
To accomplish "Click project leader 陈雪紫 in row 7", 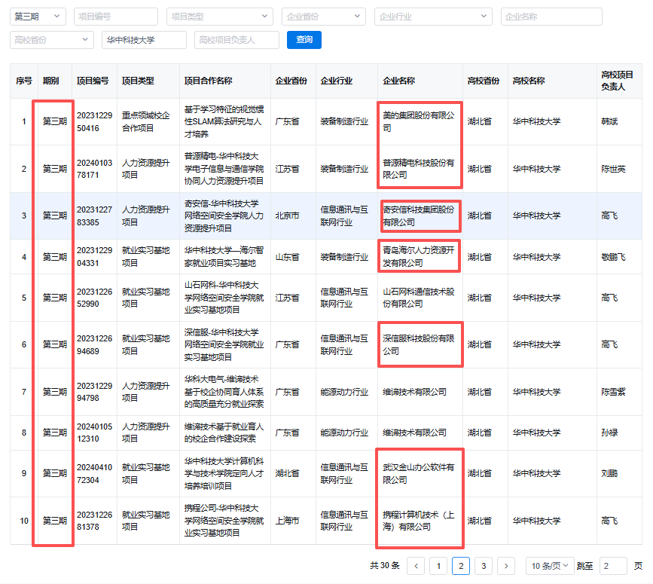I will [x=613, y=392].
